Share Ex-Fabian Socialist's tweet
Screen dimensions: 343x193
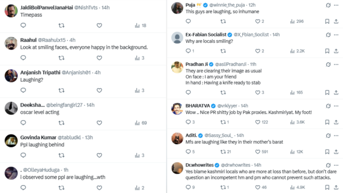click(x=336, y=51)
